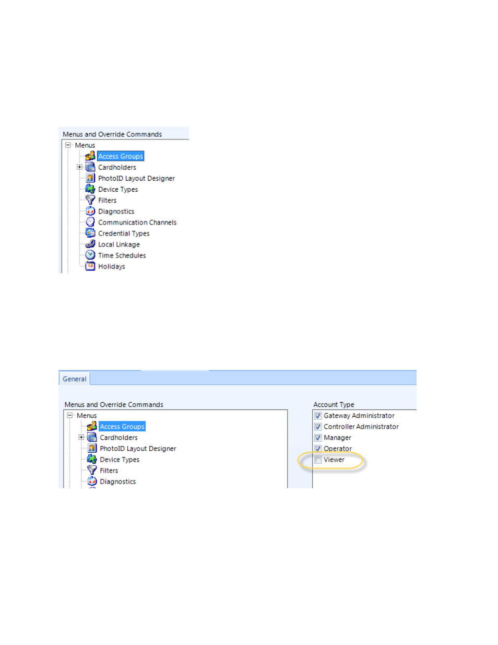Collapse the Menus node in upper tree
The height and width of the screenshot is (645, 498).
point(68,145)
